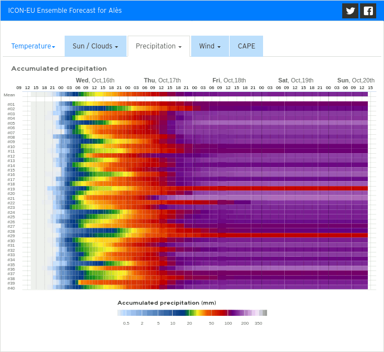Click ensemble member #35 label
384x352 pixels.
(x=11, y=265)
